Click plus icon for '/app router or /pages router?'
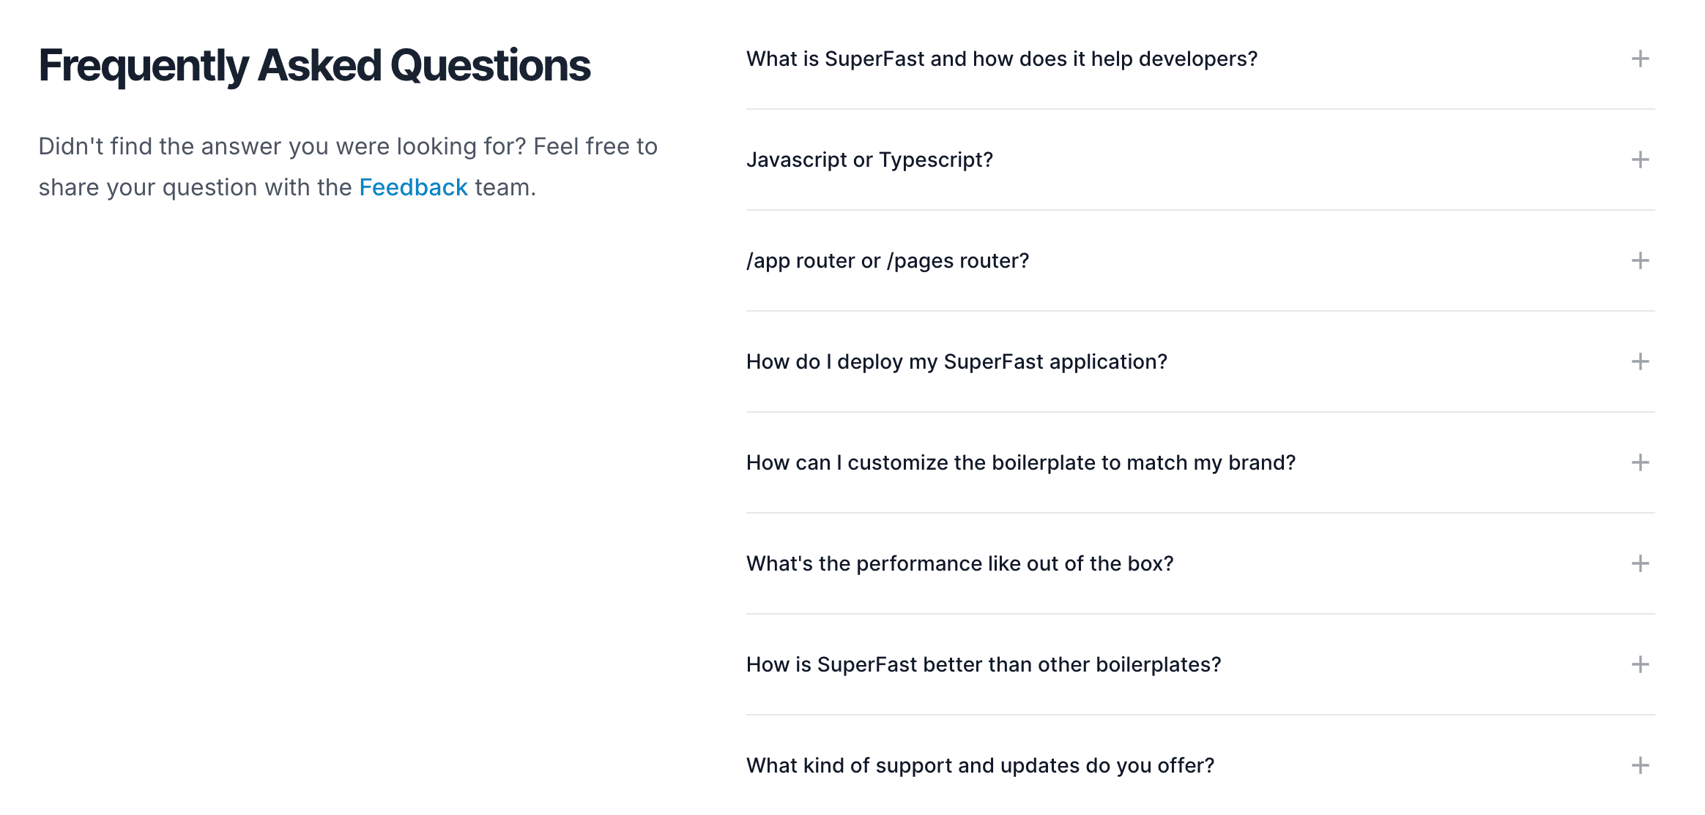 (1640, 260)
